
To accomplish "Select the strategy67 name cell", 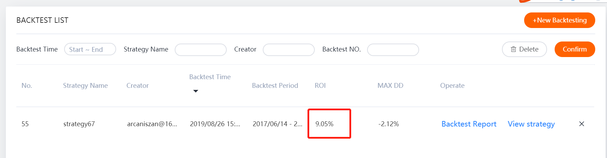I will 79,124.
